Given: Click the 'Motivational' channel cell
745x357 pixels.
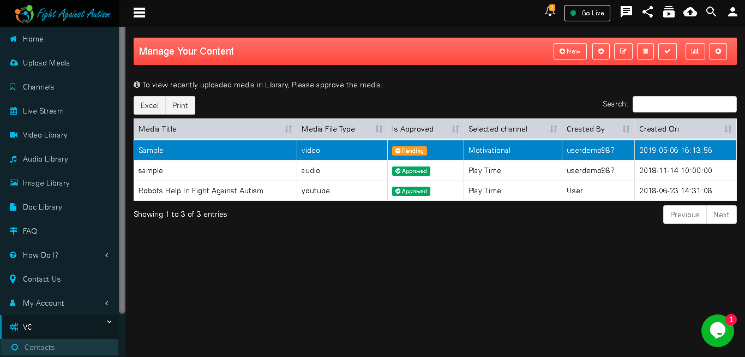Looking at the screenshot, I should 513,150.
